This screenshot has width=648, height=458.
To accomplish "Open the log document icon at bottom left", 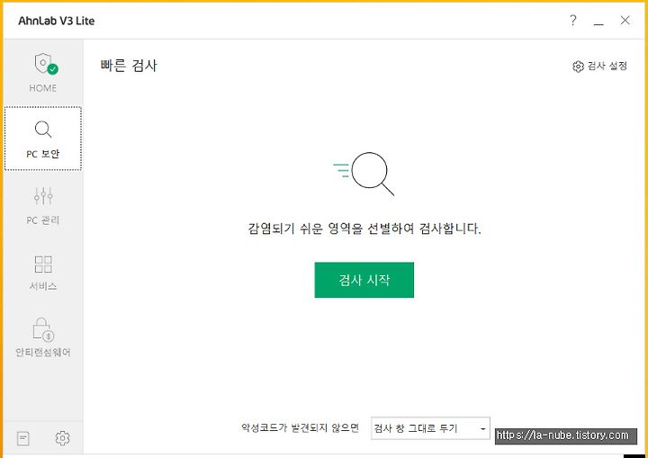I will pyautogui.click(x=23, y=438).
